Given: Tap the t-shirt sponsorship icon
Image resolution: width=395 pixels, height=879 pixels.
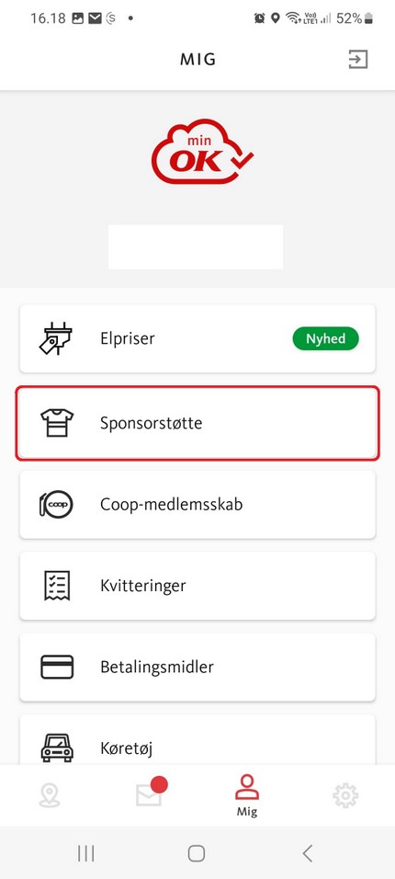Looking at the screenshot, I should click(x=57, y=423).
